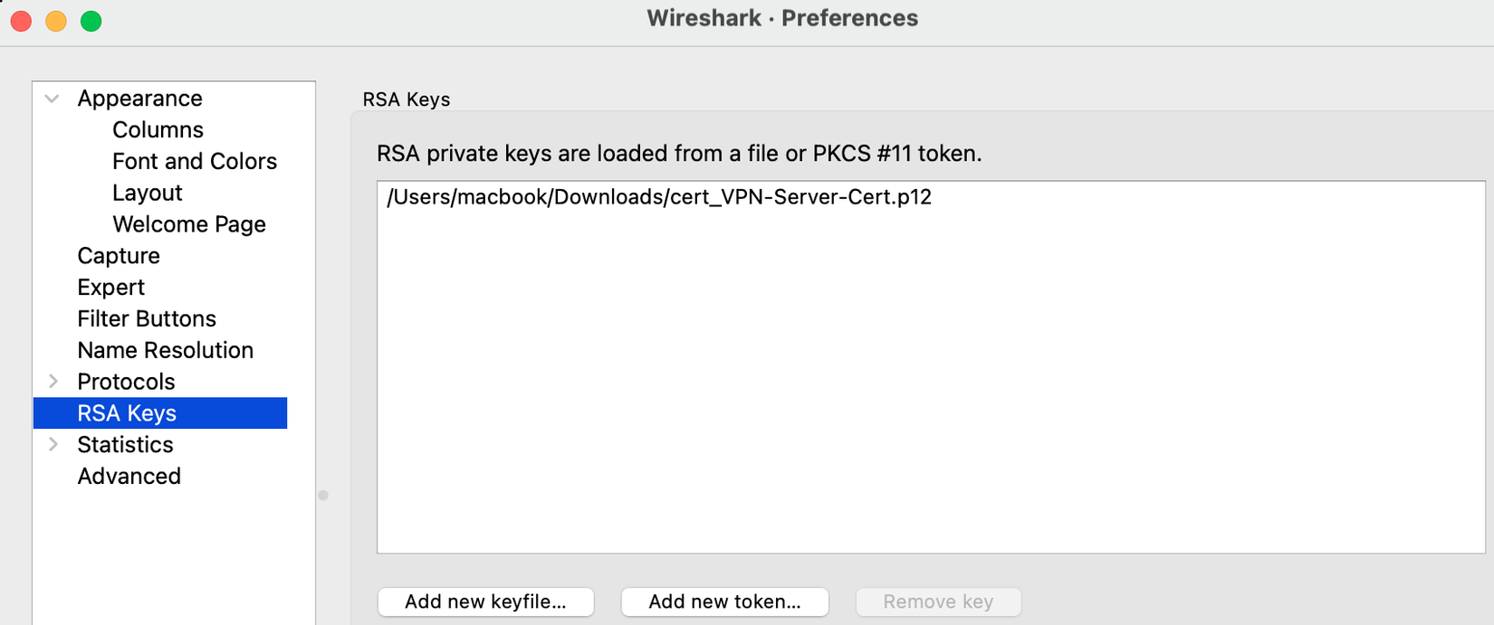Go to Capture preferences

(119, 256)
